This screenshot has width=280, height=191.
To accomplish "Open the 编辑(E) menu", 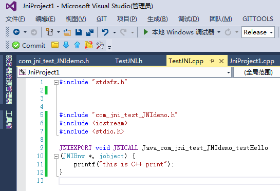I will tap(45, 19).
